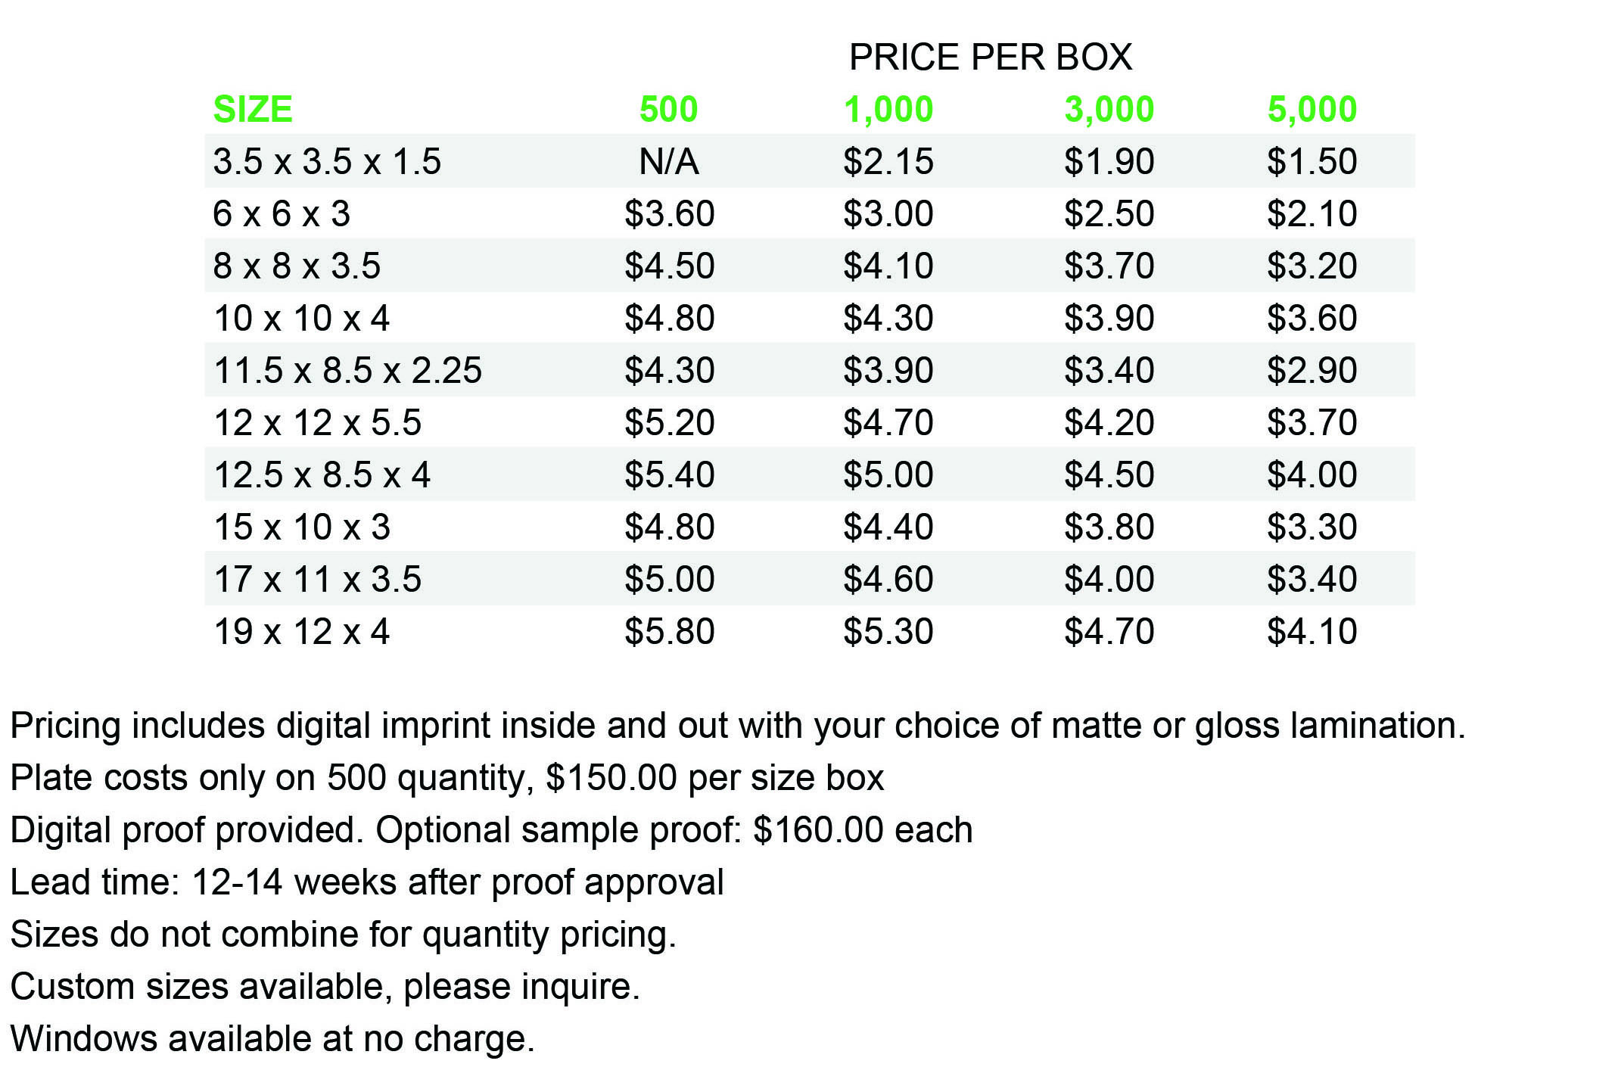
Task: Click the $5.80 price for 19 x 12 x 4
Action: [x=669, y=631]
